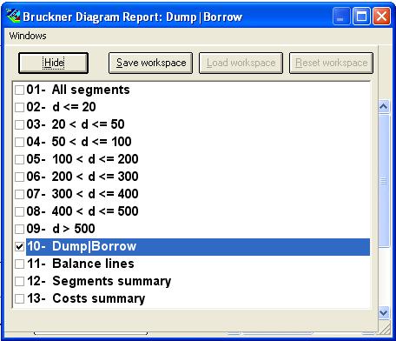
Task: Close the Bruckner Diagram Report window
Action: click(x=381, y=16)
